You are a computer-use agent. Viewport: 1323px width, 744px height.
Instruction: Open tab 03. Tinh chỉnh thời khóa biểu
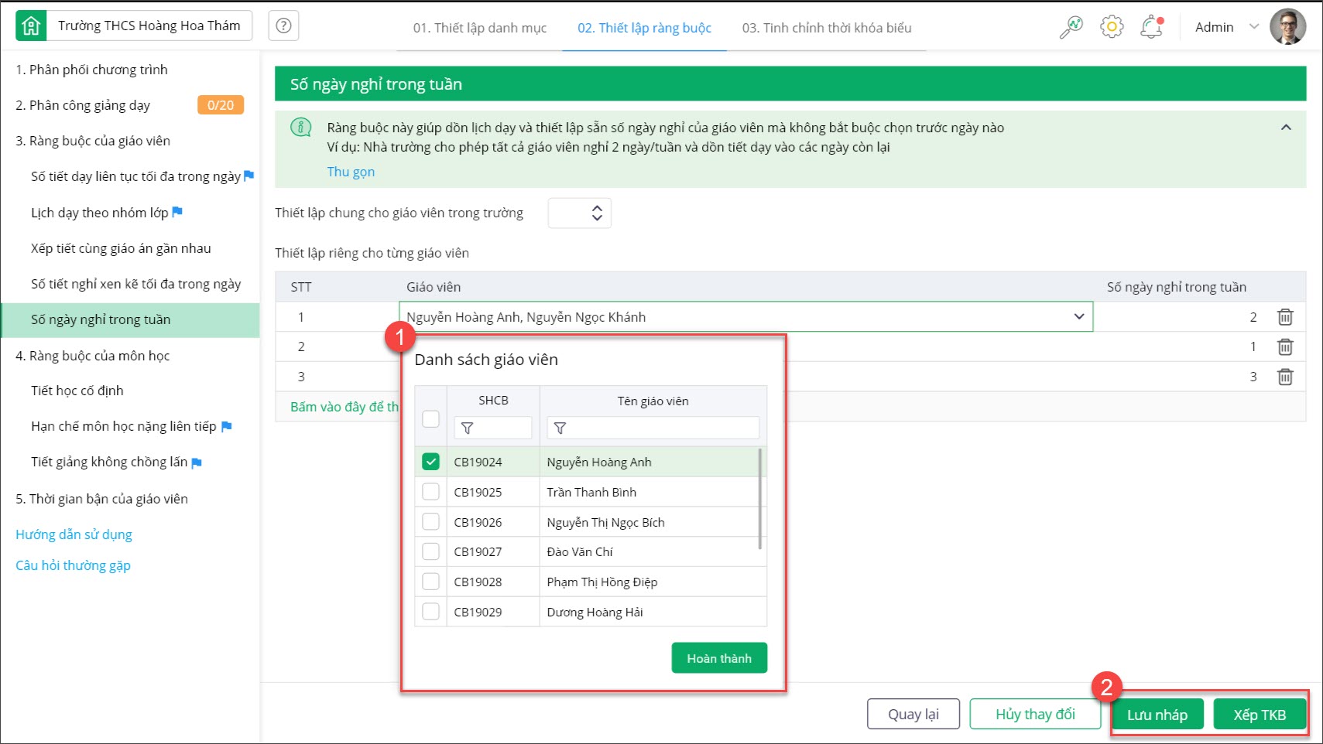tap(826, 28)
